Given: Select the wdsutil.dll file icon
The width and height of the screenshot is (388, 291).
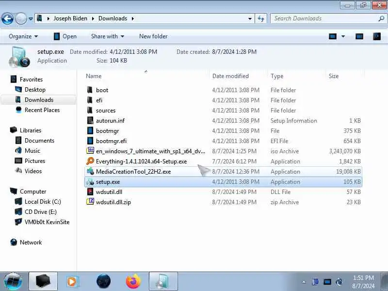Looking at the screenshot, I should tap(90, 192).
